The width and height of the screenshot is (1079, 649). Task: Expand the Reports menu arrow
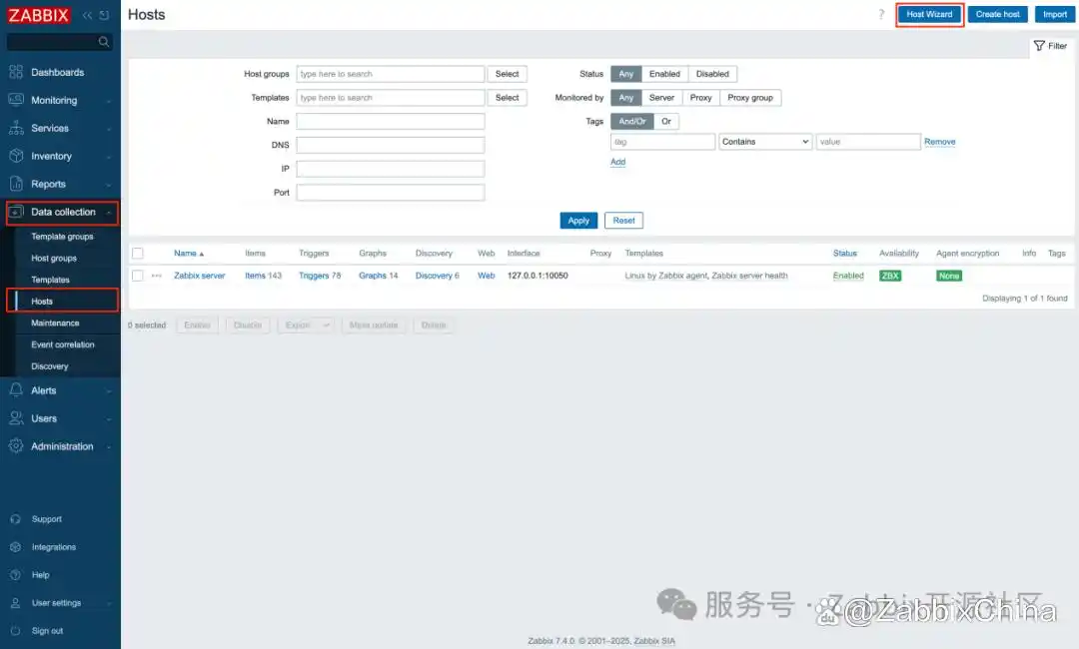109,185
